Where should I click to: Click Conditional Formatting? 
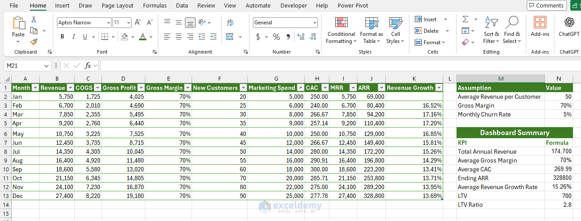pos(341,30)
